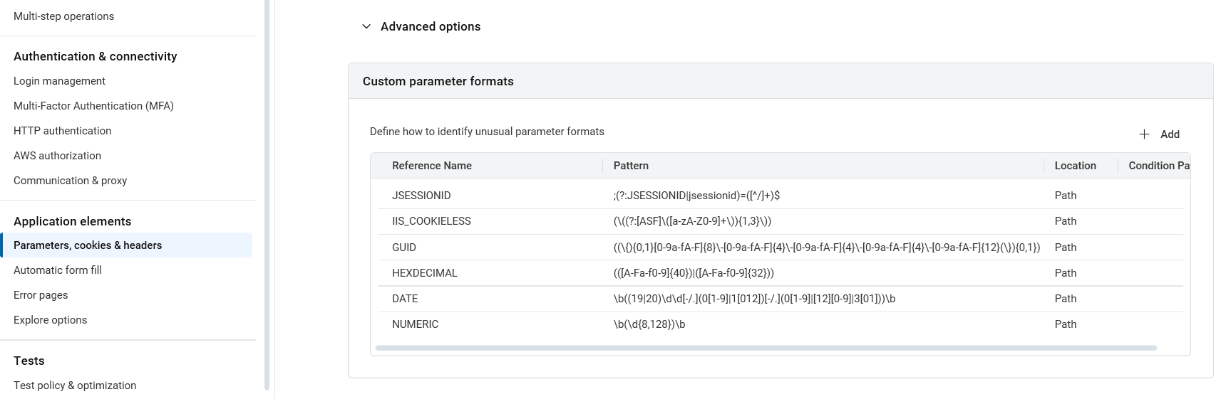Image resolution: width=1231 pixels, height=399 pixels.
Task: Open Explore options in sidebar
Action: coord(50,320)
